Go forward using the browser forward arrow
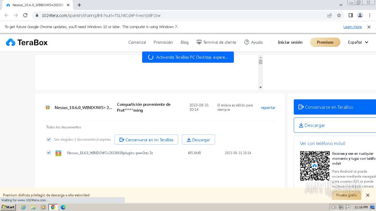Viewport: 376px width, 211px height. click(16, 15)
